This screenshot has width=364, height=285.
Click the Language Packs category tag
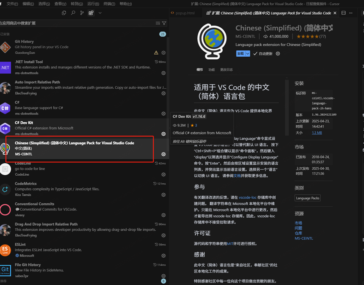pyautogui.click(x=308, y=198)
